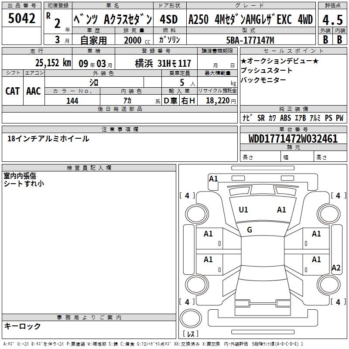Click the オークションデビュー sales point
The image size is (349, 349).
click(280, 61)
